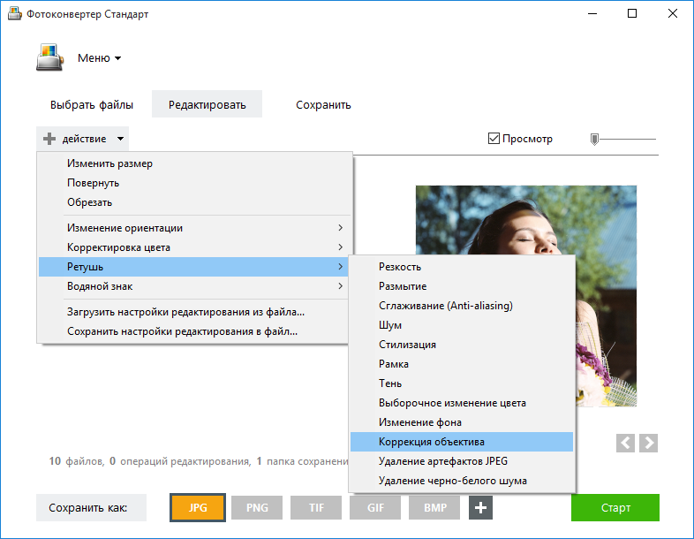Image resolution: width=694 pixels, height=539 pixels.
Task: Click the preview photo thumbnail
Action: [526, 220]
